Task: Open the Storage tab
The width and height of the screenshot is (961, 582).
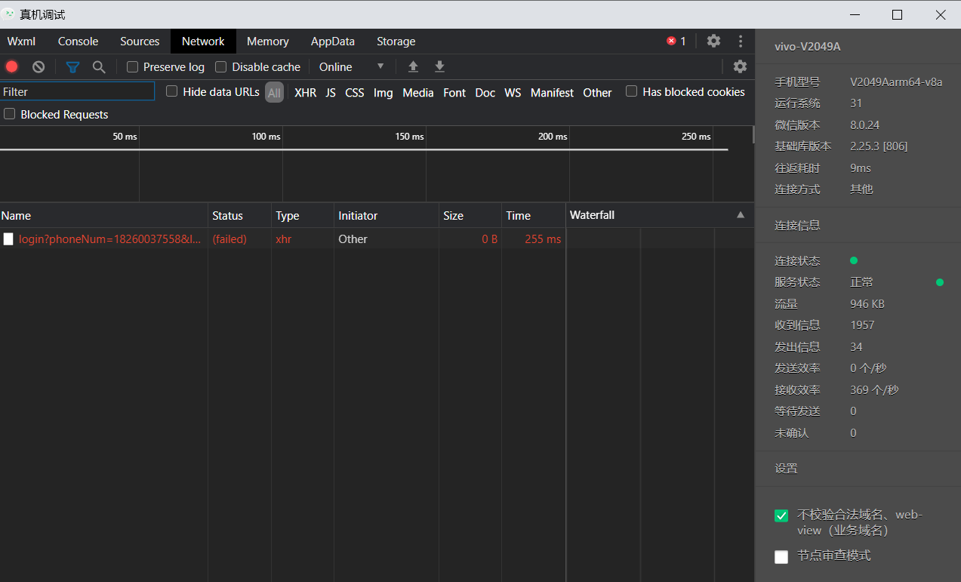Action: tap(396, 41)
